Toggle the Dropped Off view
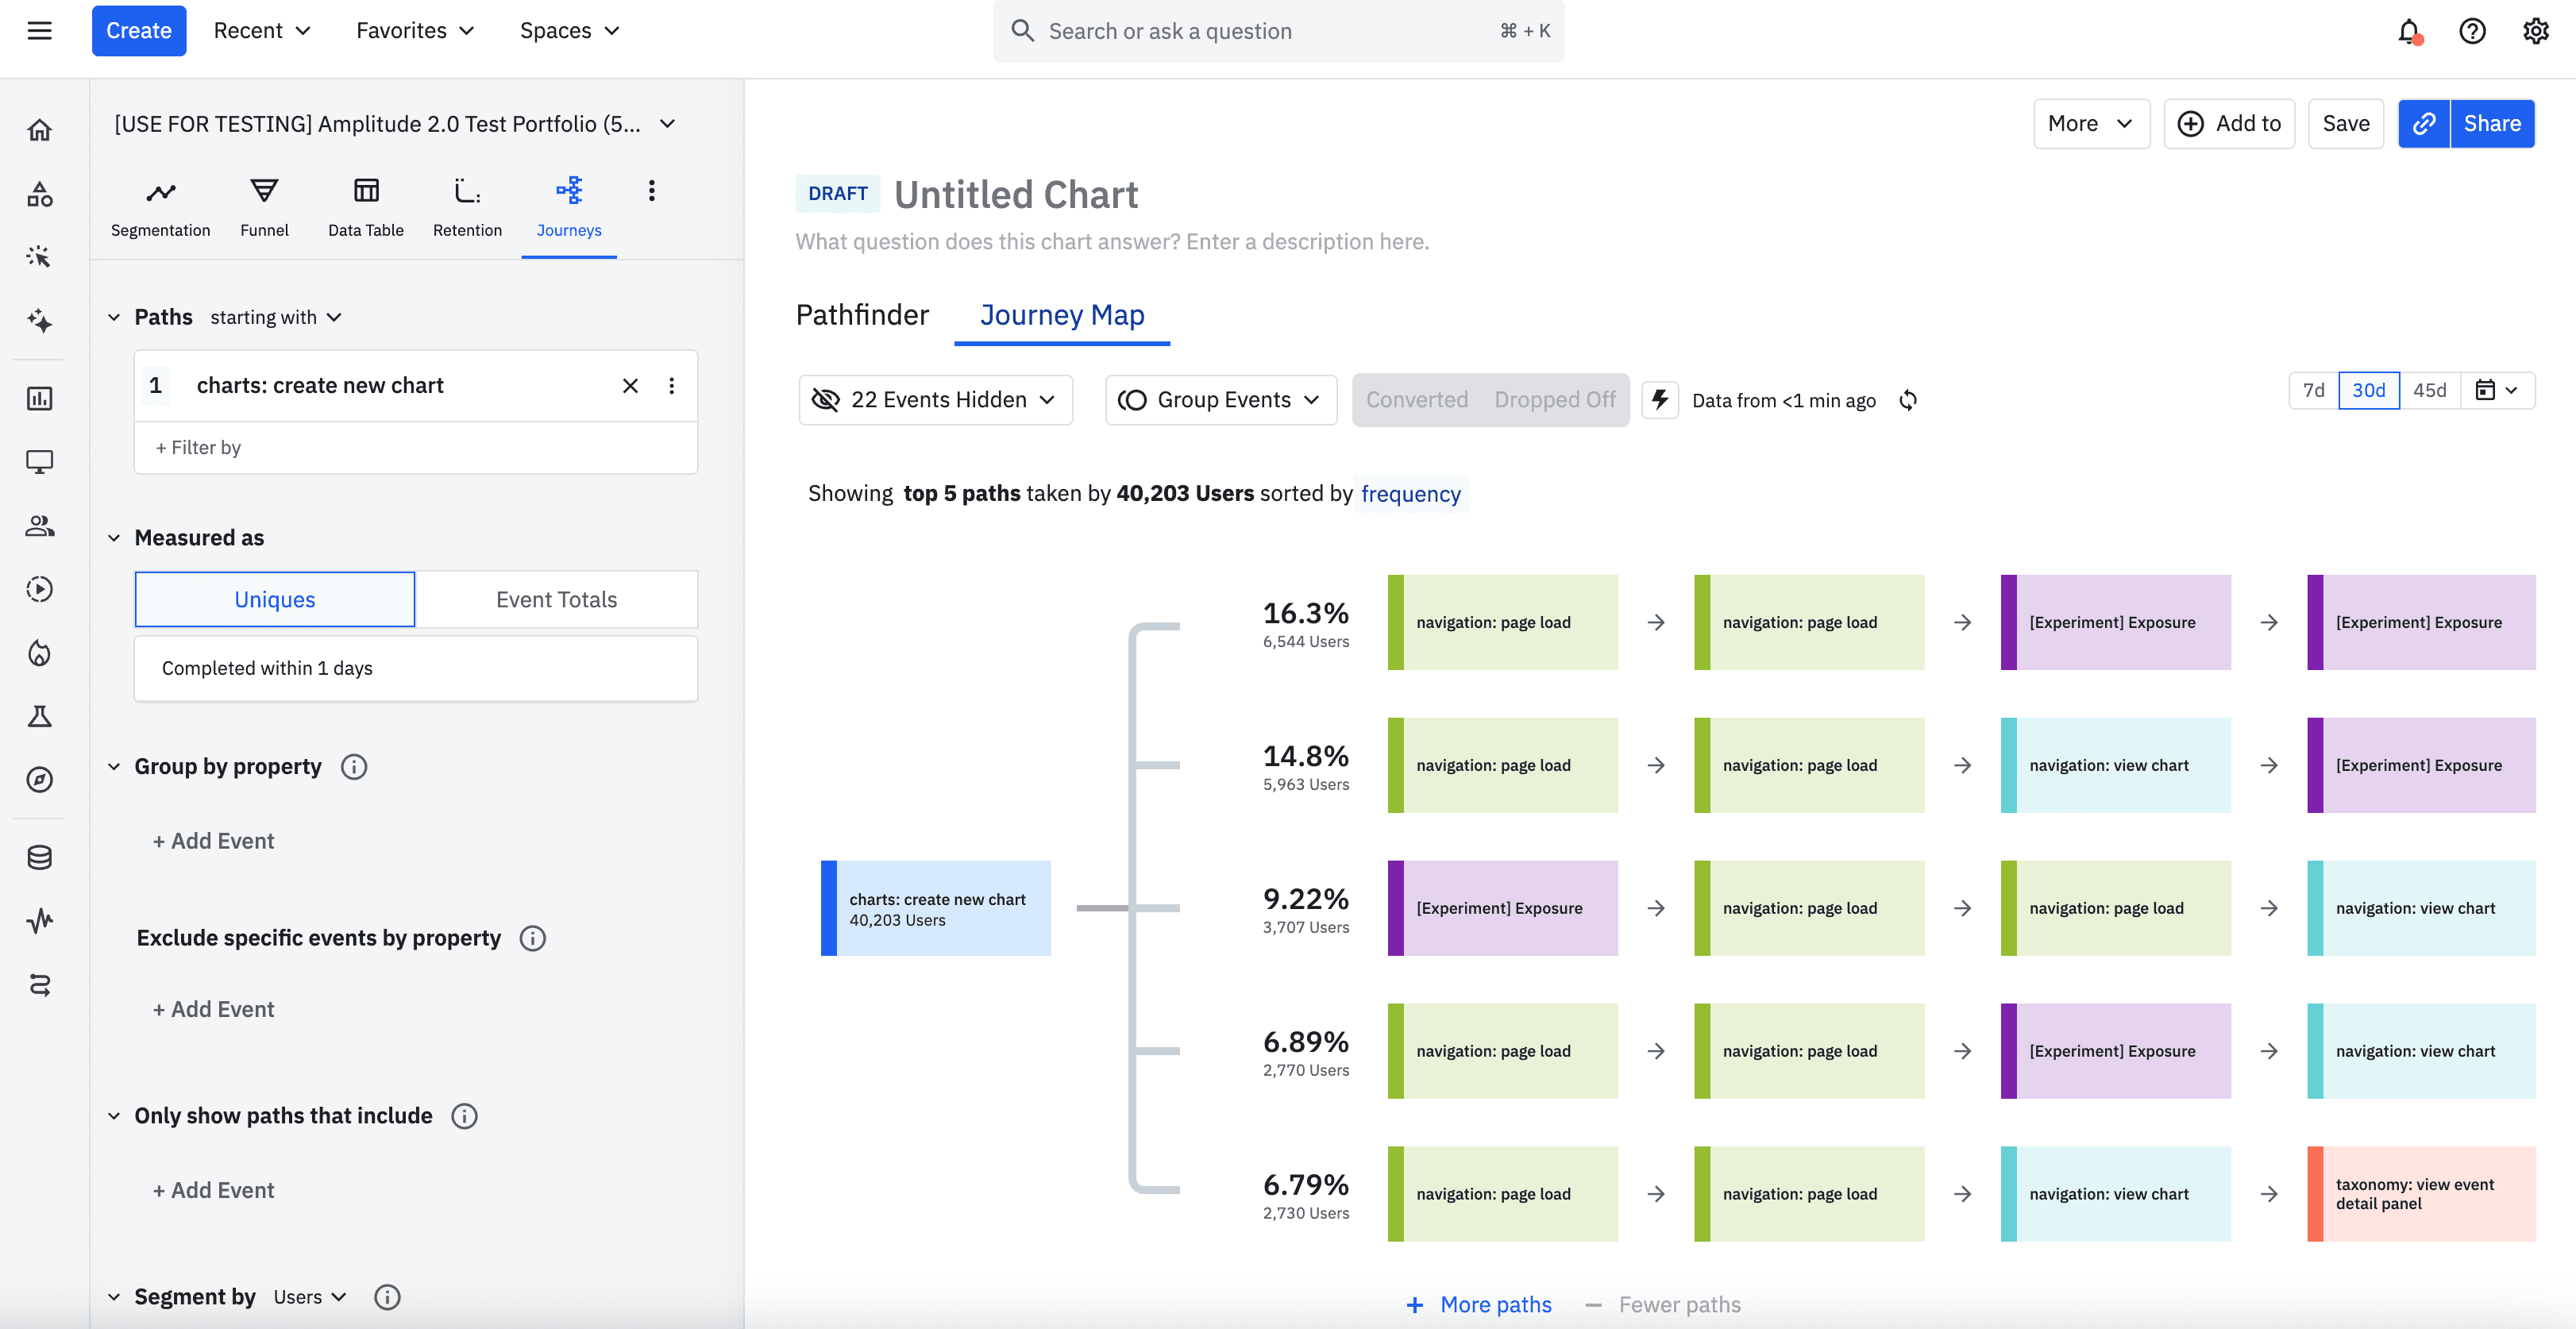Viewport: 2576px width, 1329px height. click(x=1554, y=400)
